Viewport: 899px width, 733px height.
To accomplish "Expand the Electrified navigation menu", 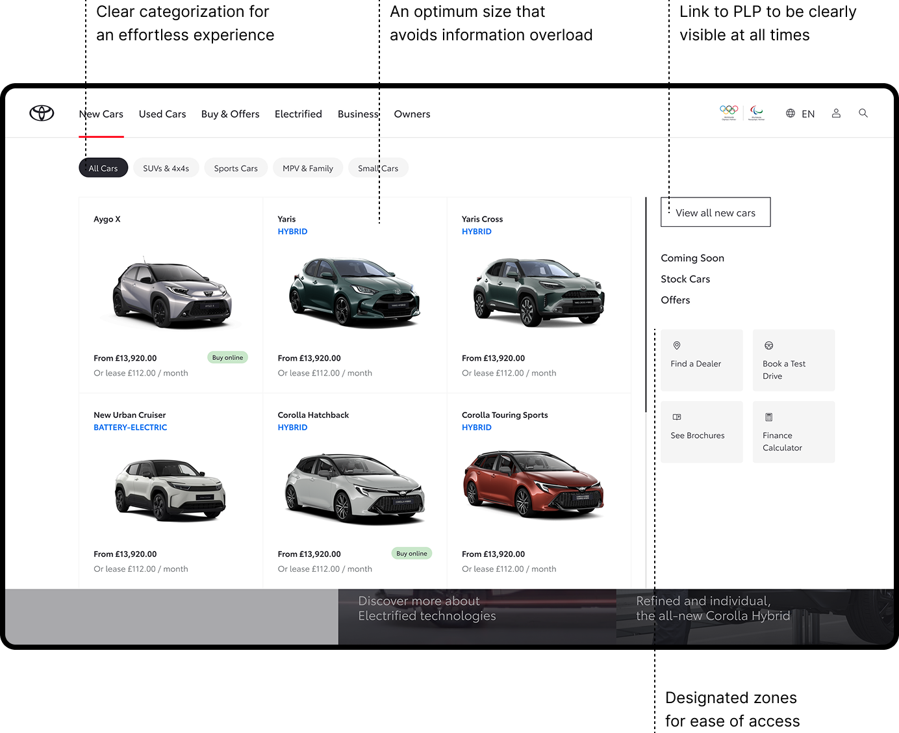I will (298, 114).
